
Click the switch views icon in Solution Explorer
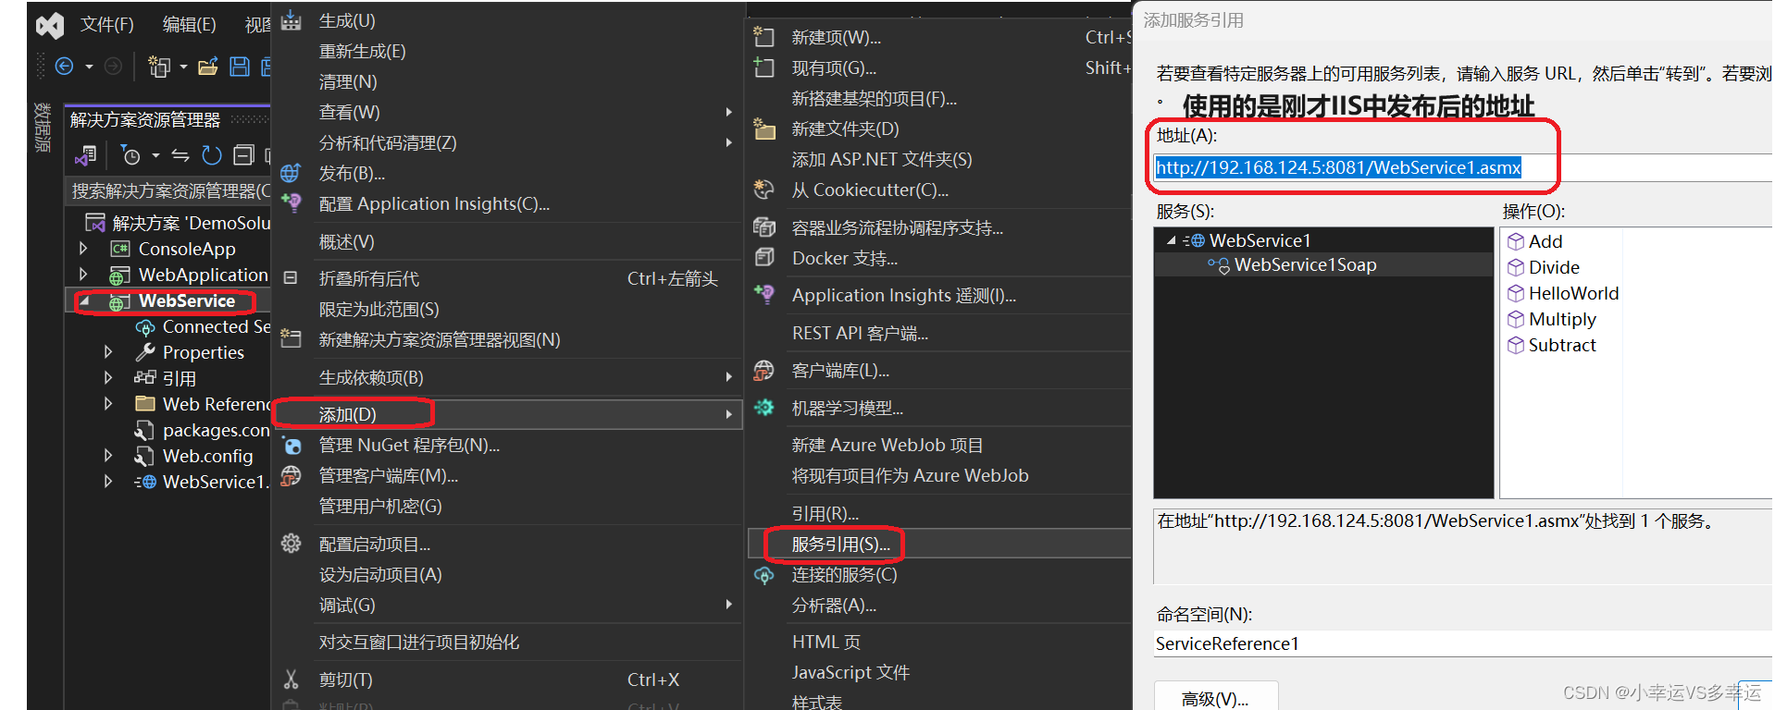[x=86, y=155]
